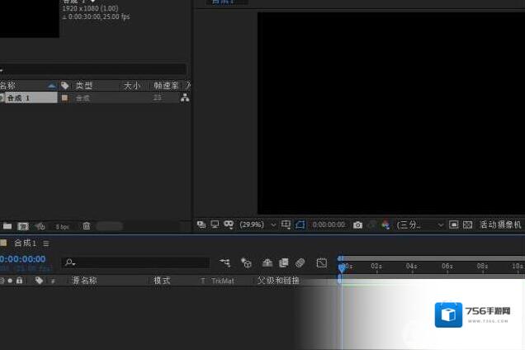
Task: Select the 合成1 timeline tab
Action: [26, 244]
